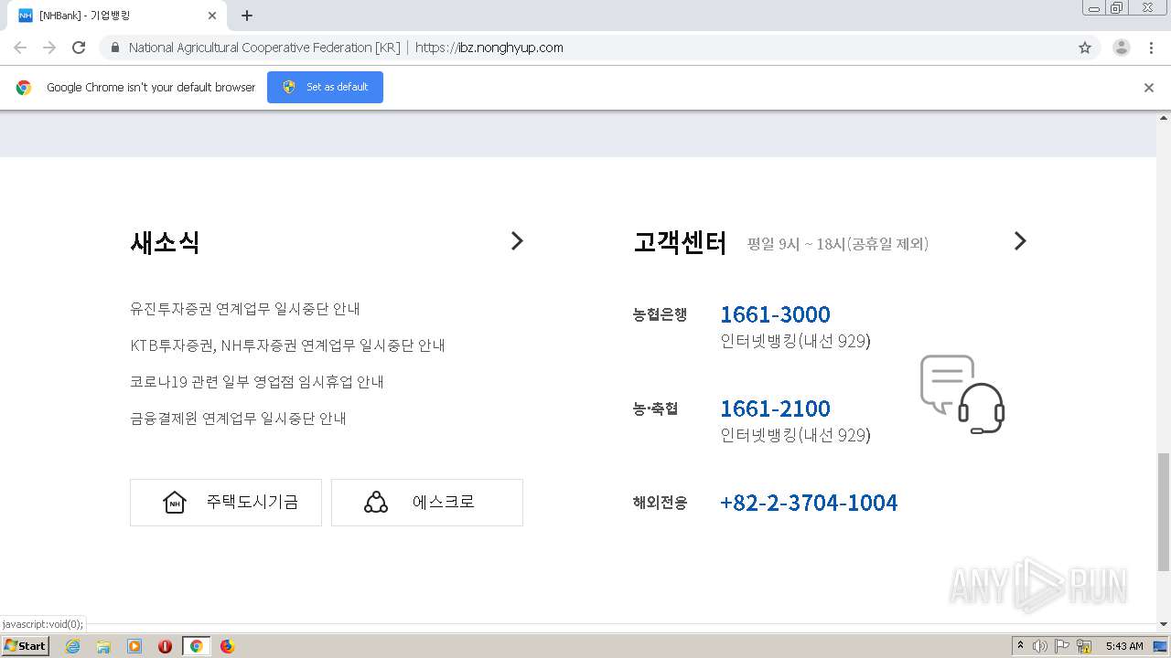Click 해외전용 label
1171x658 pixels.
point(660,503)
